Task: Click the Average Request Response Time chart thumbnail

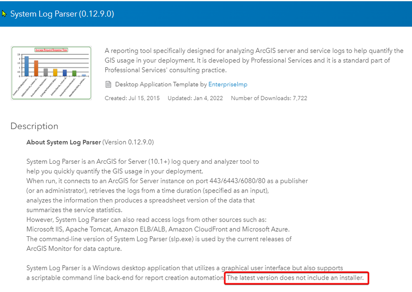Action: click(51, 73)
